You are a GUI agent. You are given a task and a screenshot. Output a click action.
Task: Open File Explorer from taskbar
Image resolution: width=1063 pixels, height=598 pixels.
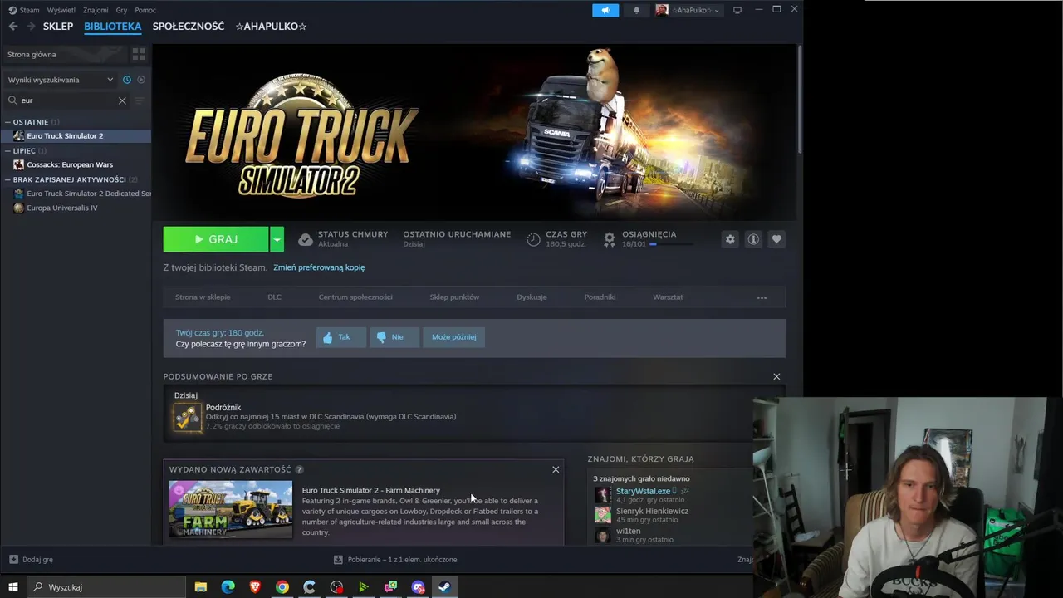[x=200, y=587]
